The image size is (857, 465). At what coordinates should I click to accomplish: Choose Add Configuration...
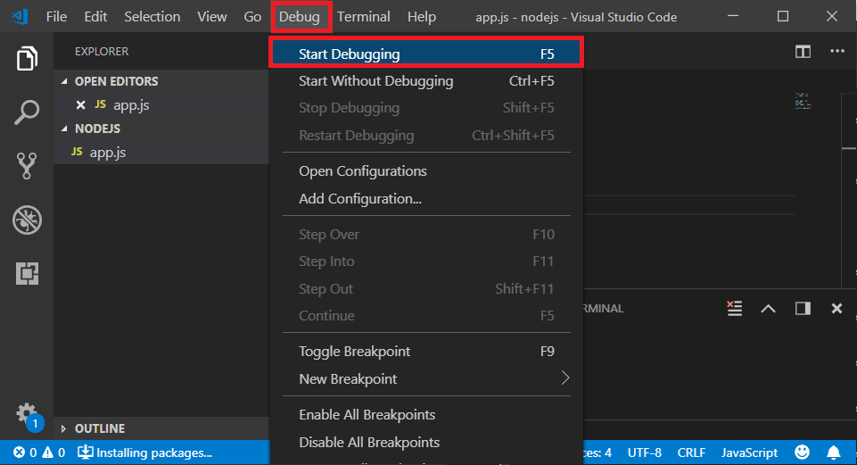[426, 198]
